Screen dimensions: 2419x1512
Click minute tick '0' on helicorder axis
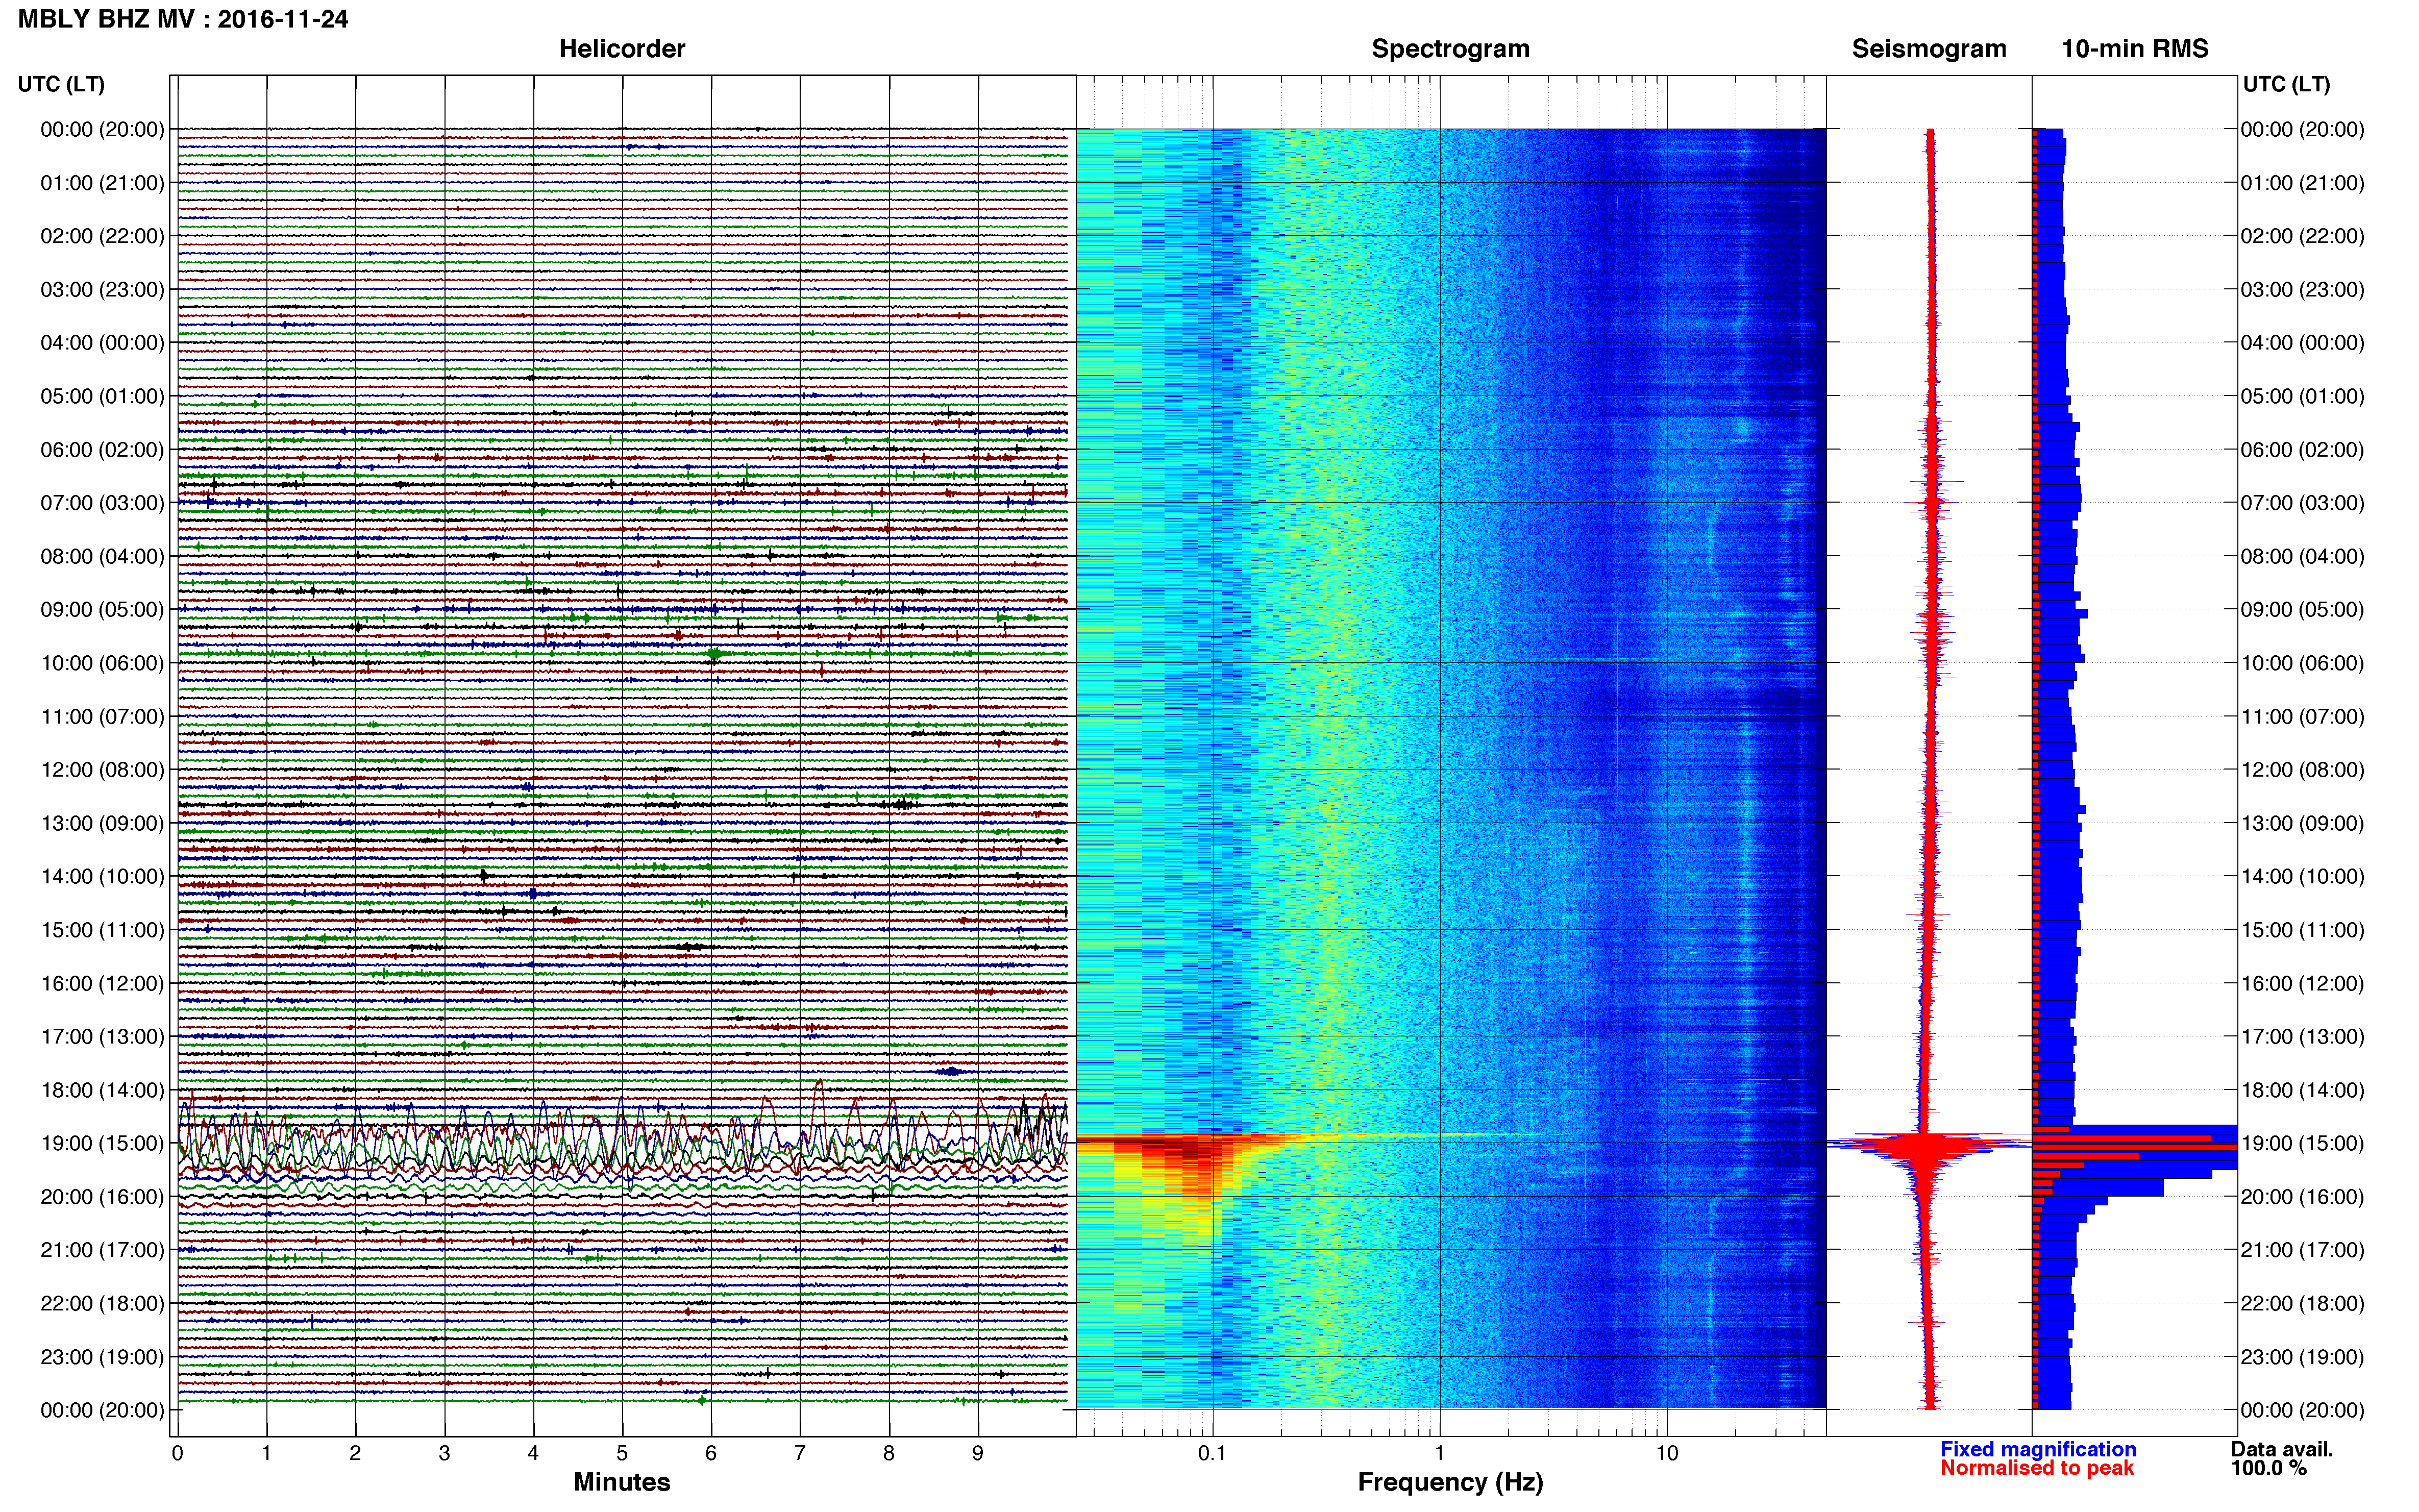[177, 1453]
